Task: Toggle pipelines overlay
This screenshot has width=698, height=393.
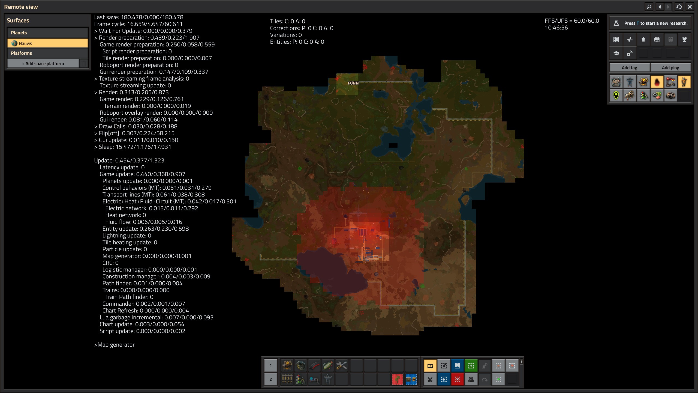Action: (670, 96)
